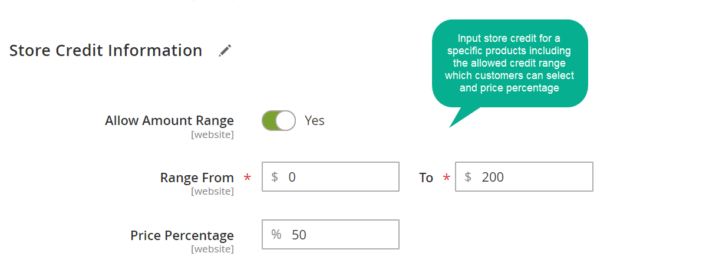The height and width of the screenshot is (276, 719).
Task: Click the dollar sign in Range From field
Action: click(x=275, y=177)
